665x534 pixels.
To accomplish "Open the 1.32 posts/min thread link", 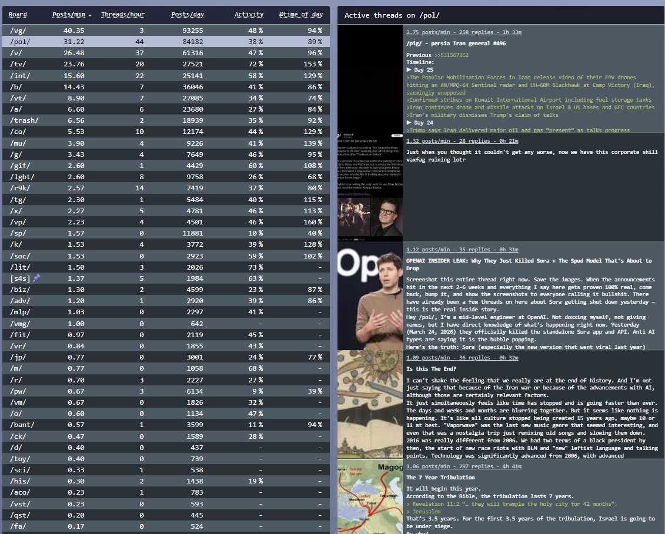I will pyautogui.click(x=462, y=141).
